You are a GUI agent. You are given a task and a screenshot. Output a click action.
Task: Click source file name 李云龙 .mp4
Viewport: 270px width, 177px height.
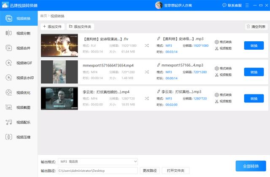[106, 92]
